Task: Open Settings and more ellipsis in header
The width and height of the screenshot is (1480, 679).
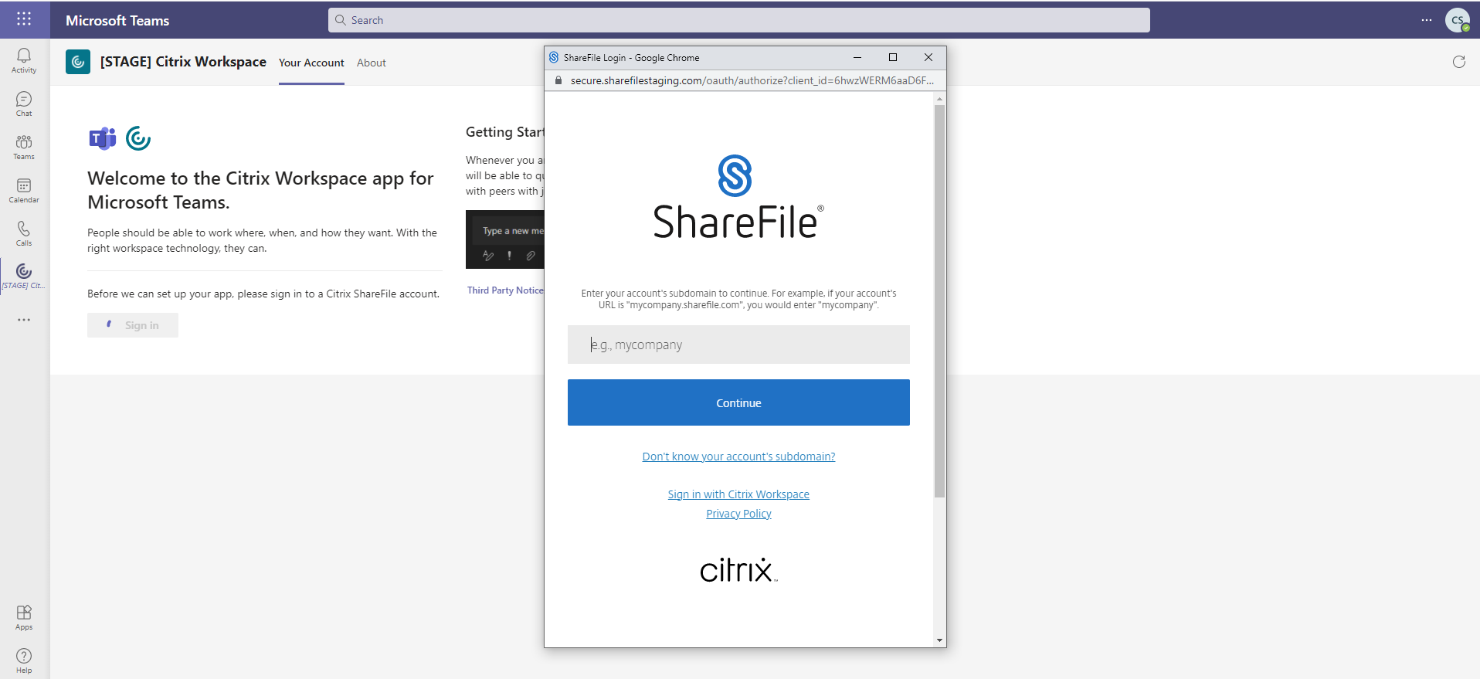Action: 1426,20
